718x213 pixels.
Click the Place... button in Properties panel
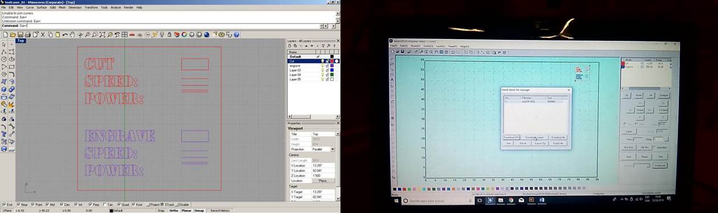[x=323, y=181]
